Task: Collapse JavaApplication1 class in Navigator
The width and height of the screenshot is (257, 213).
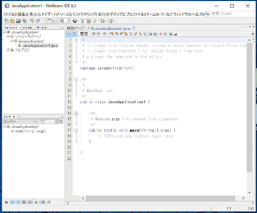Action: coord(4,127)
